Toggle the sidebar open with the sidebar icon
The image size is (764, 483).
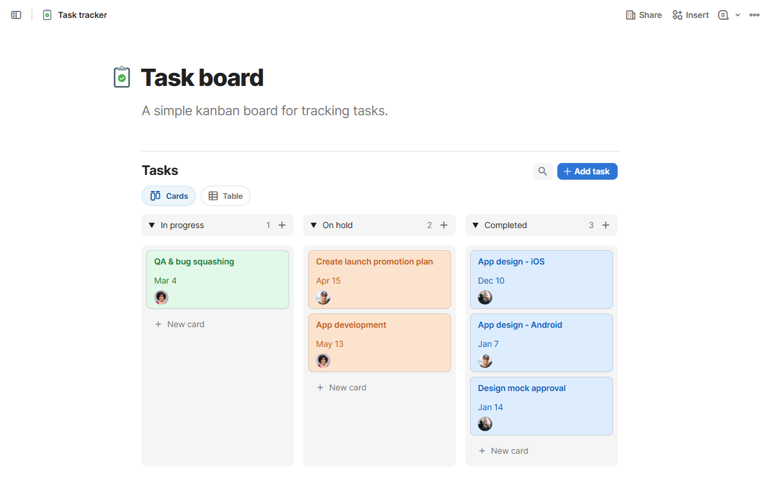[x=16, y=15]
